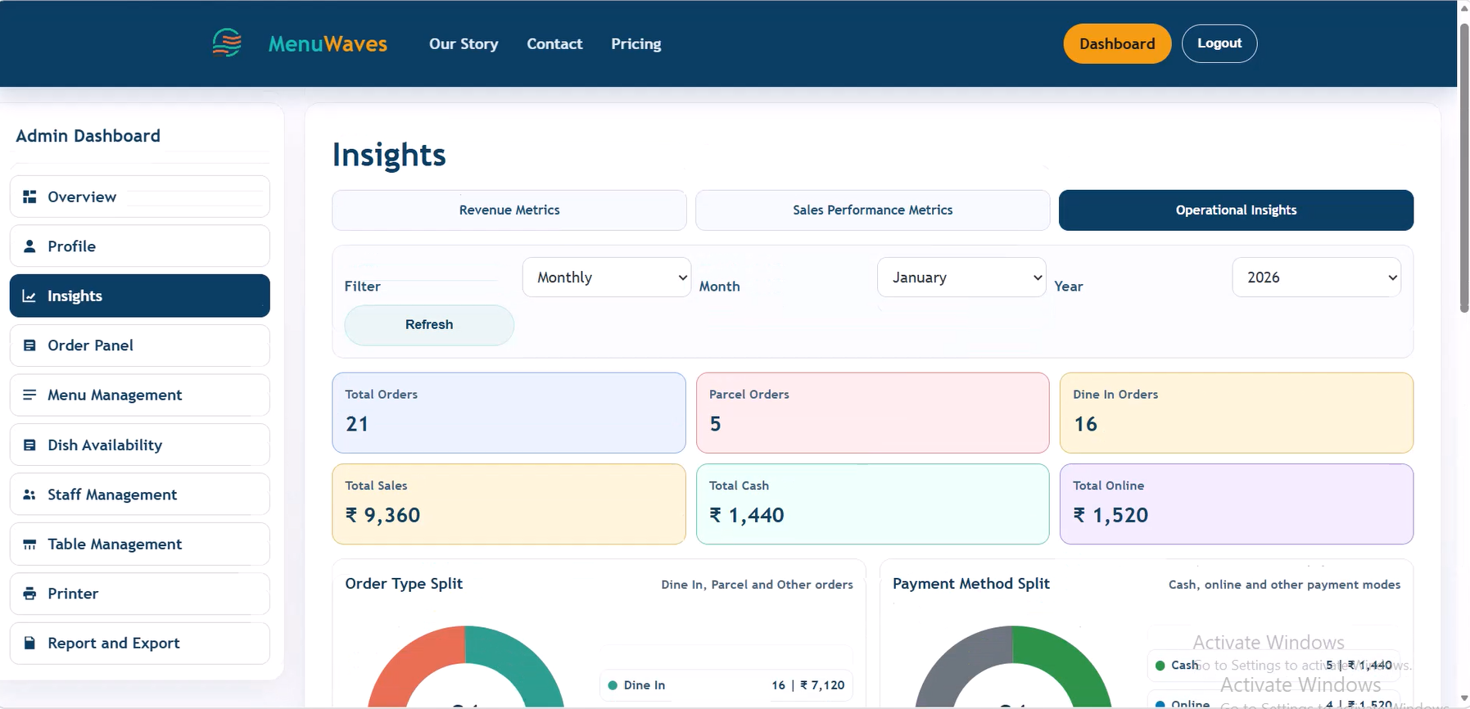Open the 2026 year dropdown
The image size is (1470, 709).
1316,278
